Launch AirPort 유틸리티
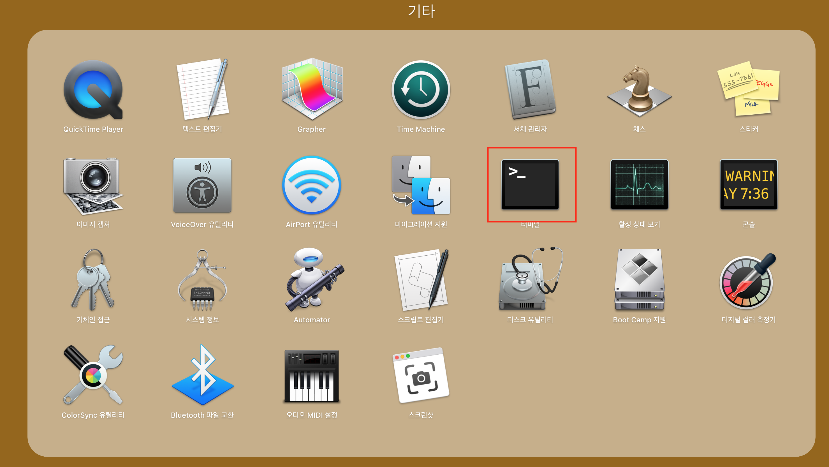Viewport: 829px width, 467px height. [x=312, y=185]
